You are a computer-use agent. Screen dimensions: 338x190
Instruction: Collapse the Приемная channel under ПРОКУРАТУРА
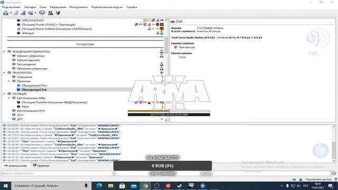[9, 81]
